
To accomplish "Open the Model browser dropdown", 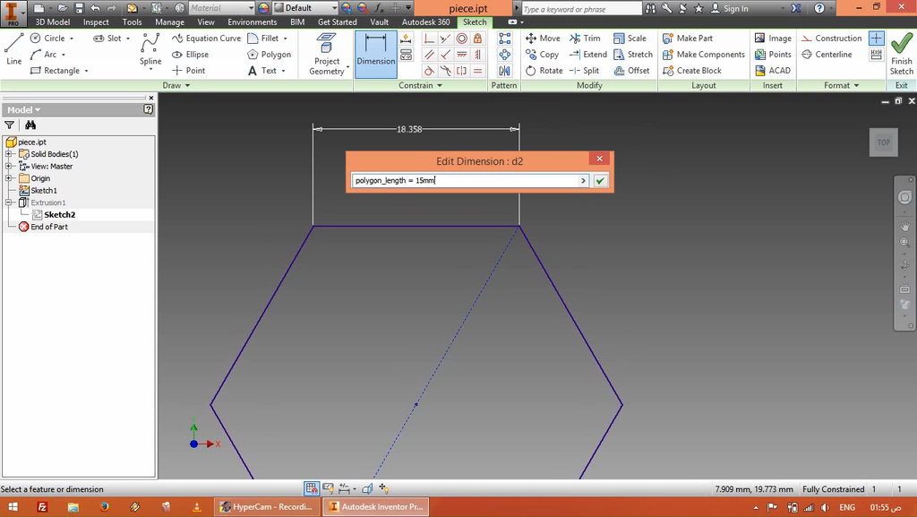I will coord(24,110).
